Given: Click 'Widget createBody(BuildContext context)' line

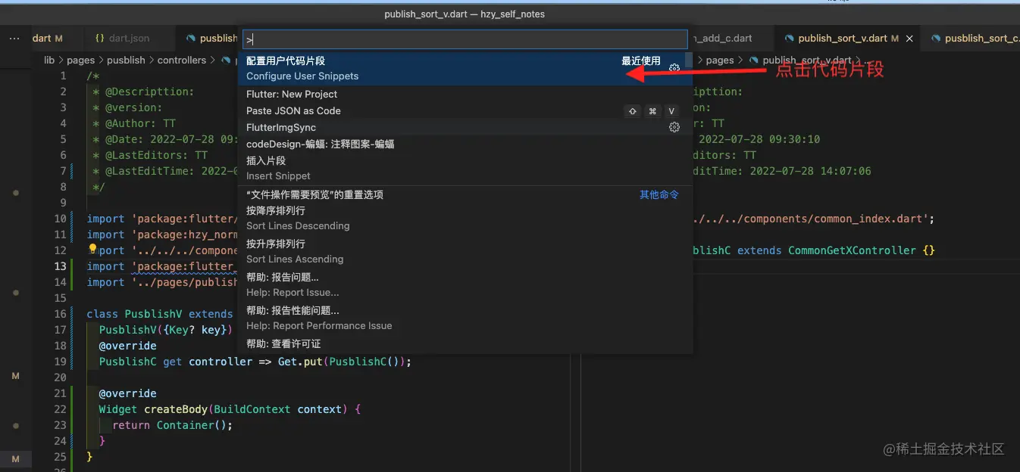Looking at the screenshot, I should [x=230, y=409].
